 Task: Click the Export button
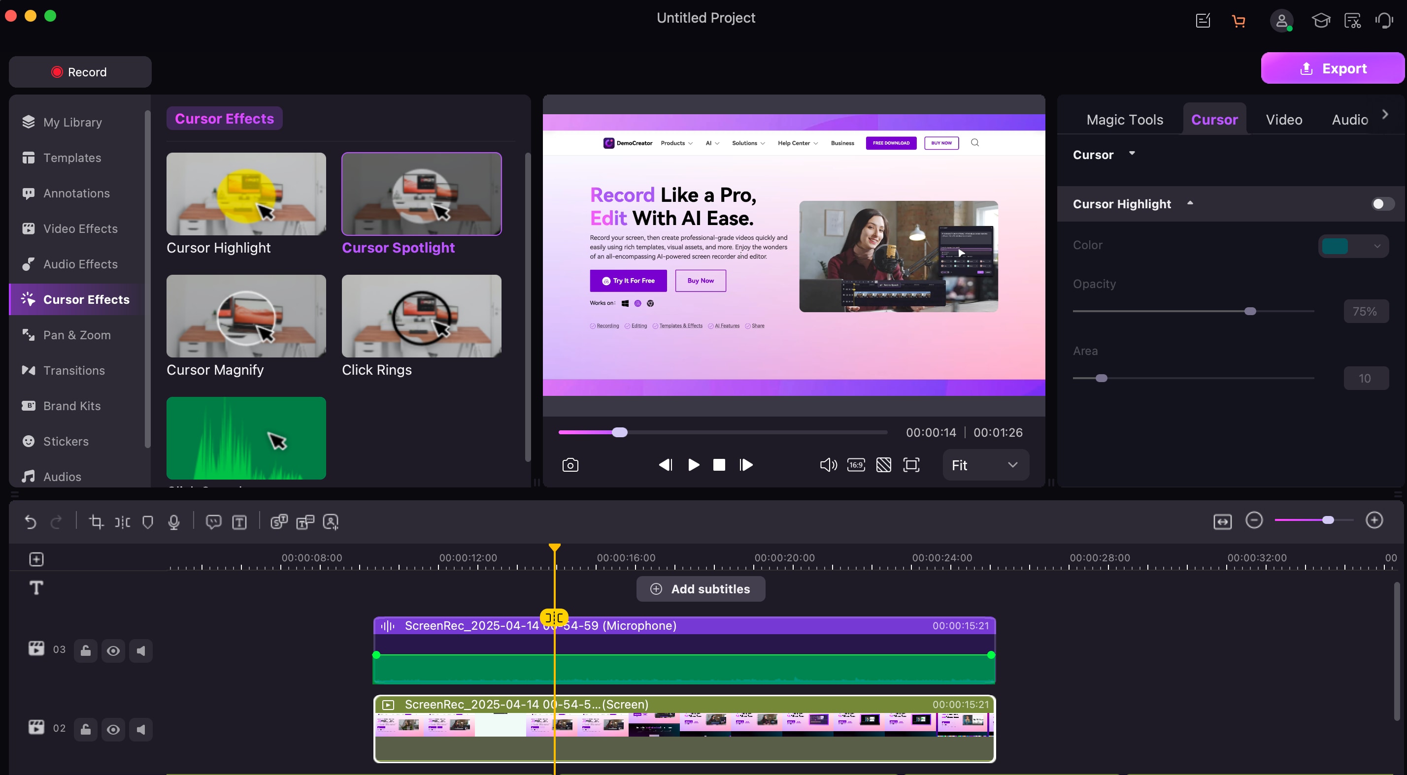click(1332, 69)
